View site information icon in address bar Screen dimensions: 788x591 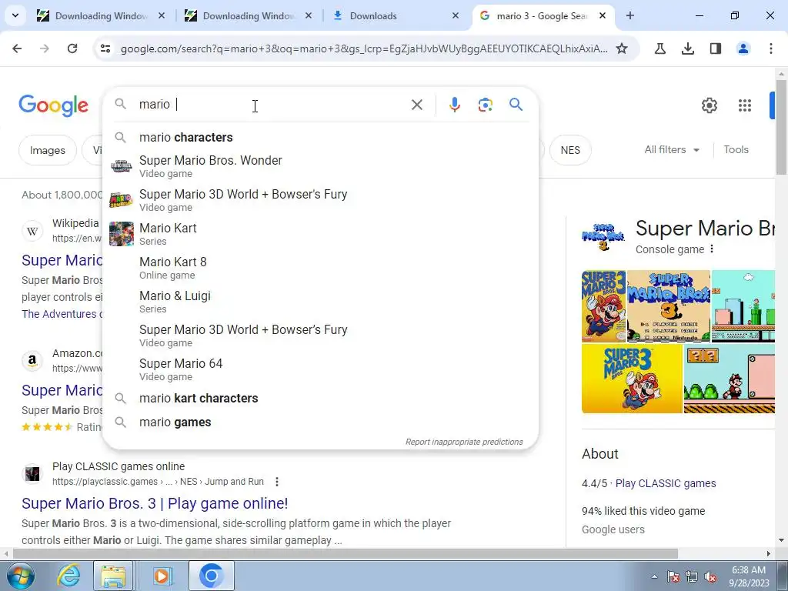coord(105,48)
